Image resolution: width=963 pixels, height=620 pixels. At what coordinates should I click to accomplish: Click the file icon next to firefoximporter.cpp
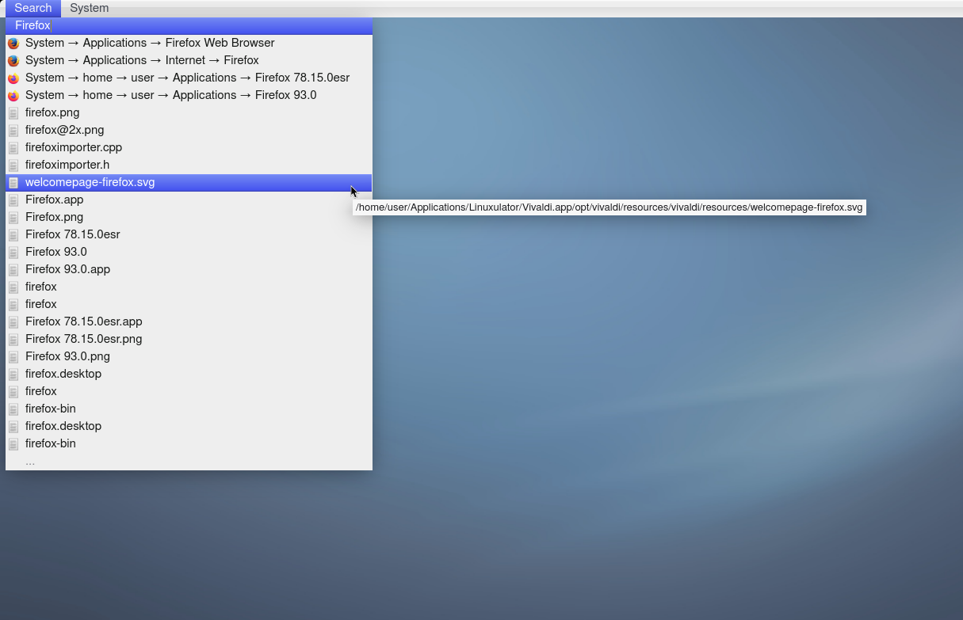pos(13,147)
